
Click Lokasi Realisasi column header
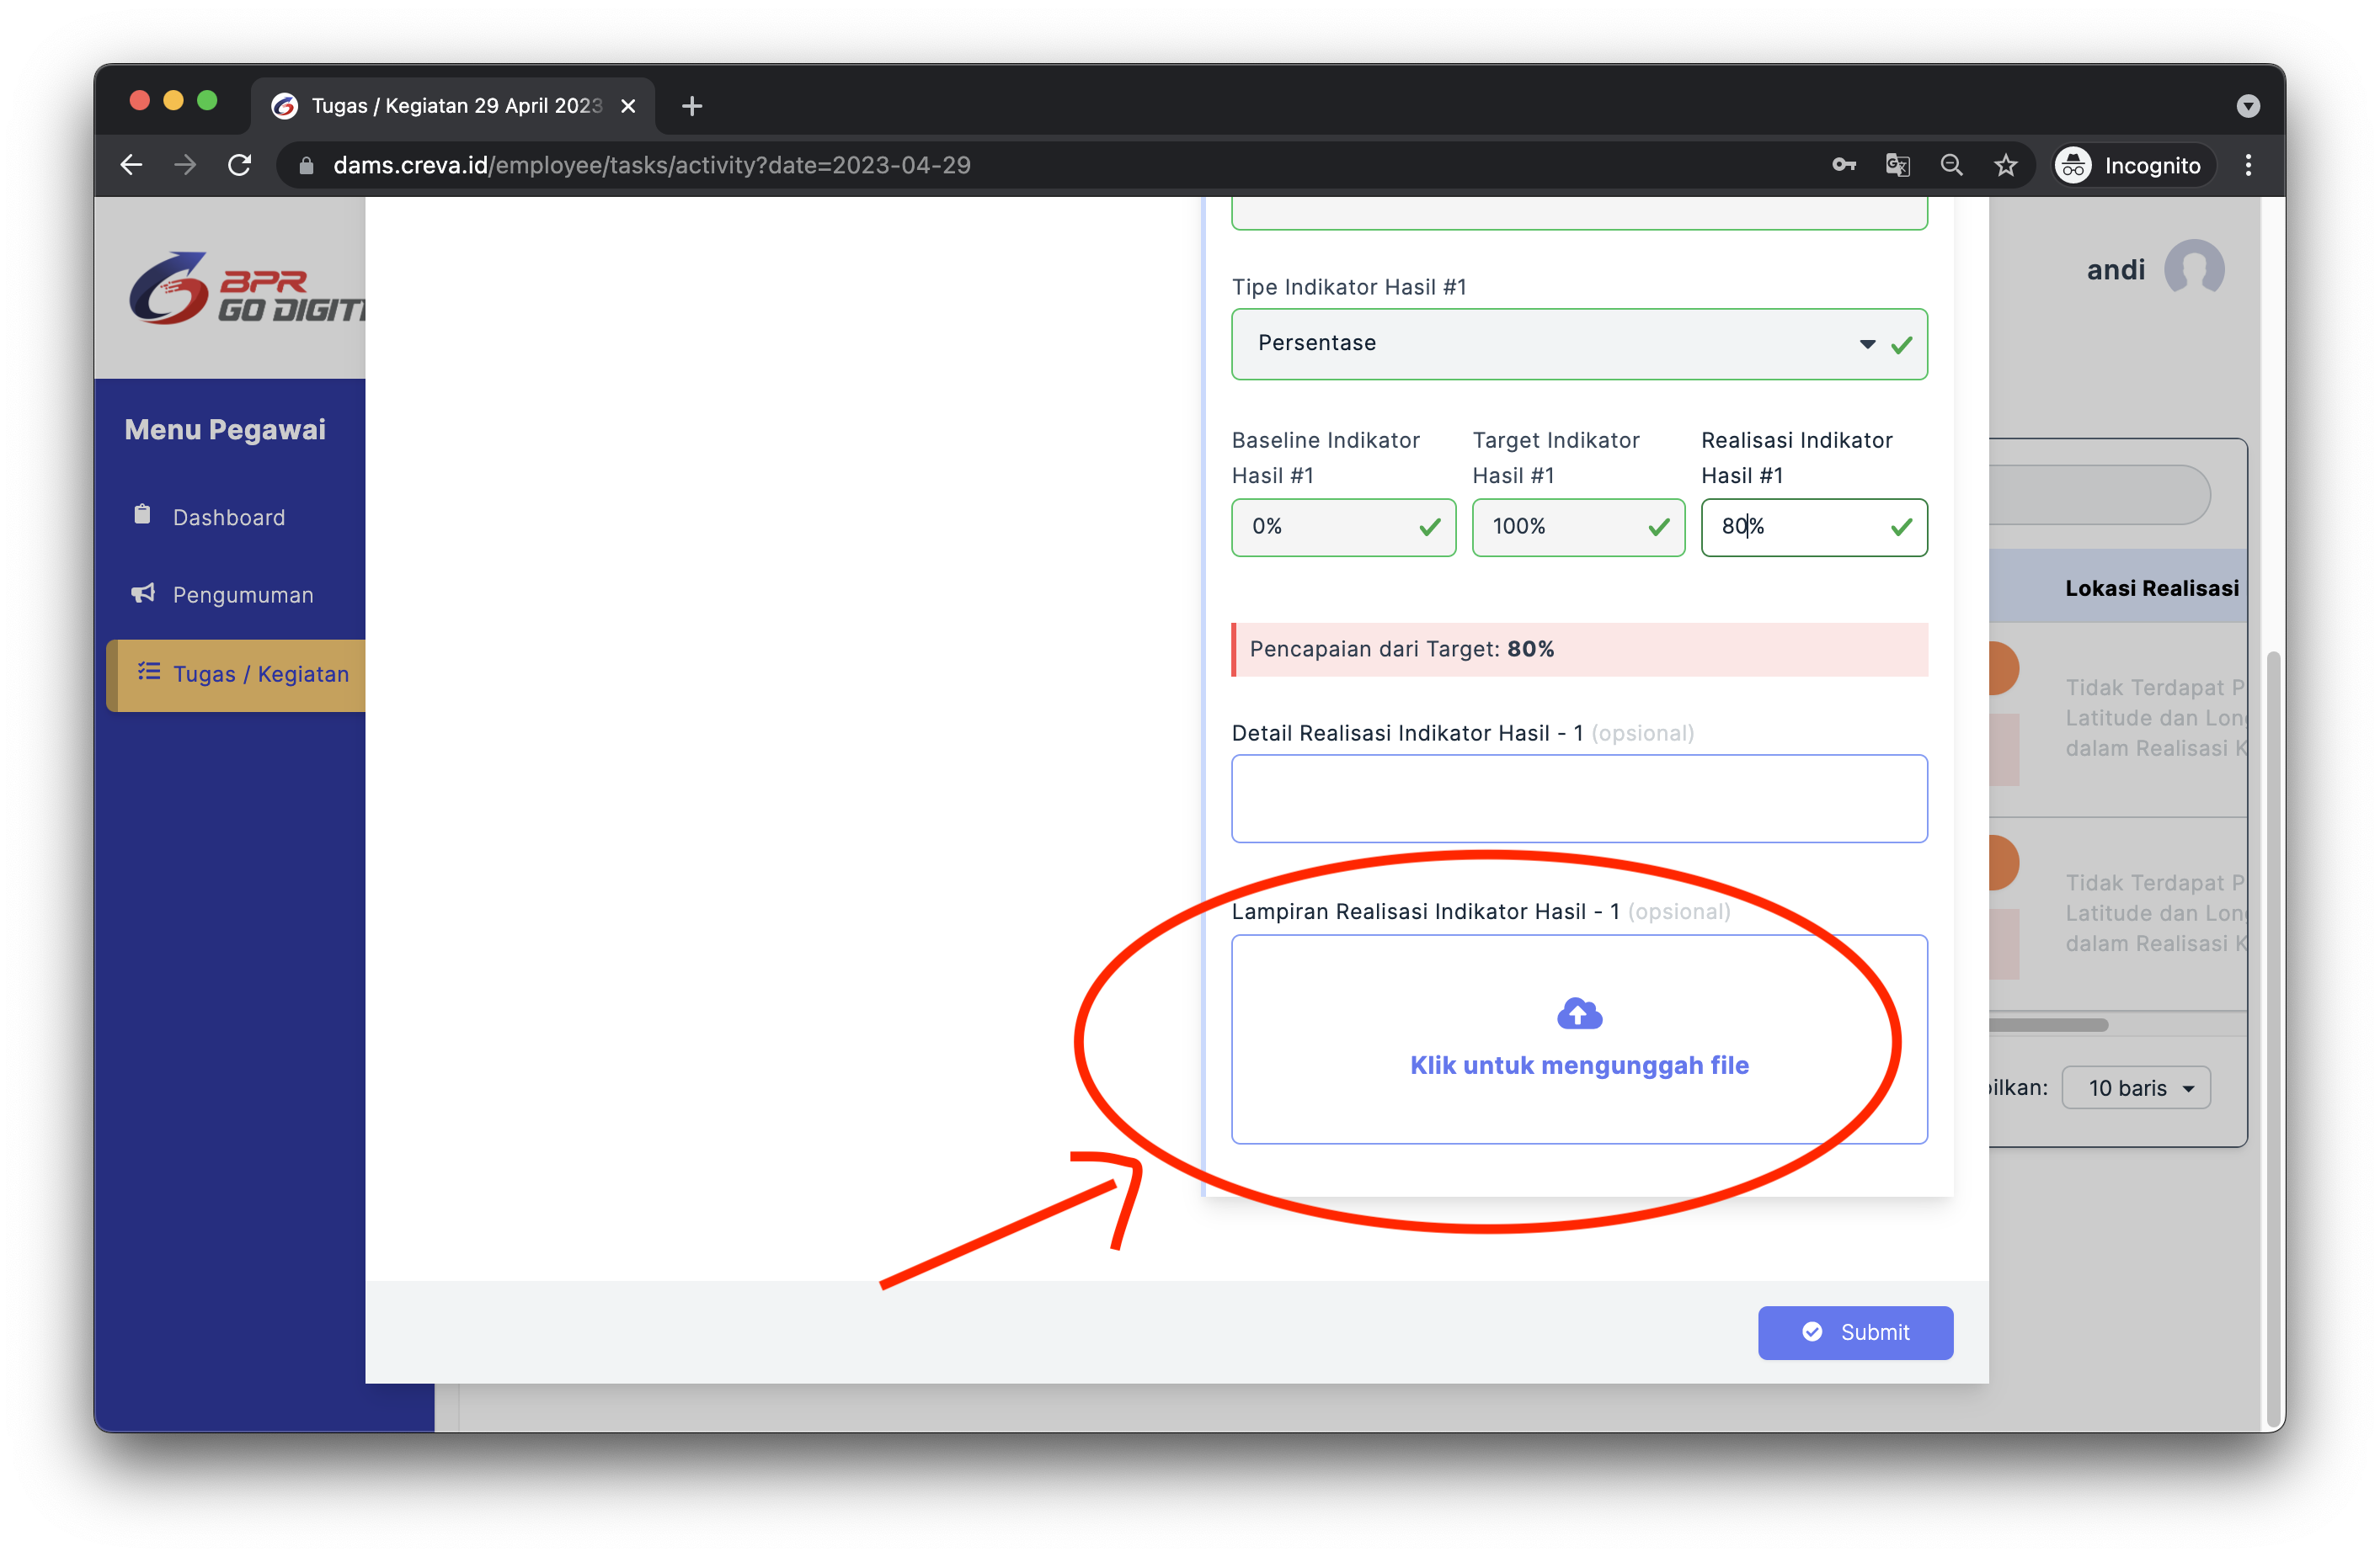[x=2151, y=588]
